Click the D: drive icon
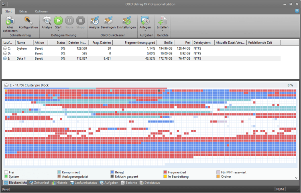Image resolution: width=301 pixels, height=193 pixels. click(x=5, y=53)
